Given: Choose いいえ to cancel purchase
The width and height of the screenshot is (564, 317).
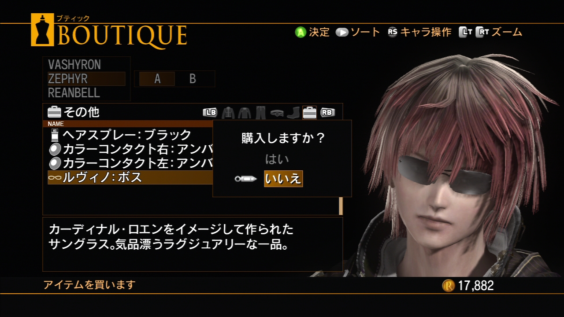Looking at the screenshot, I should 283,179.
